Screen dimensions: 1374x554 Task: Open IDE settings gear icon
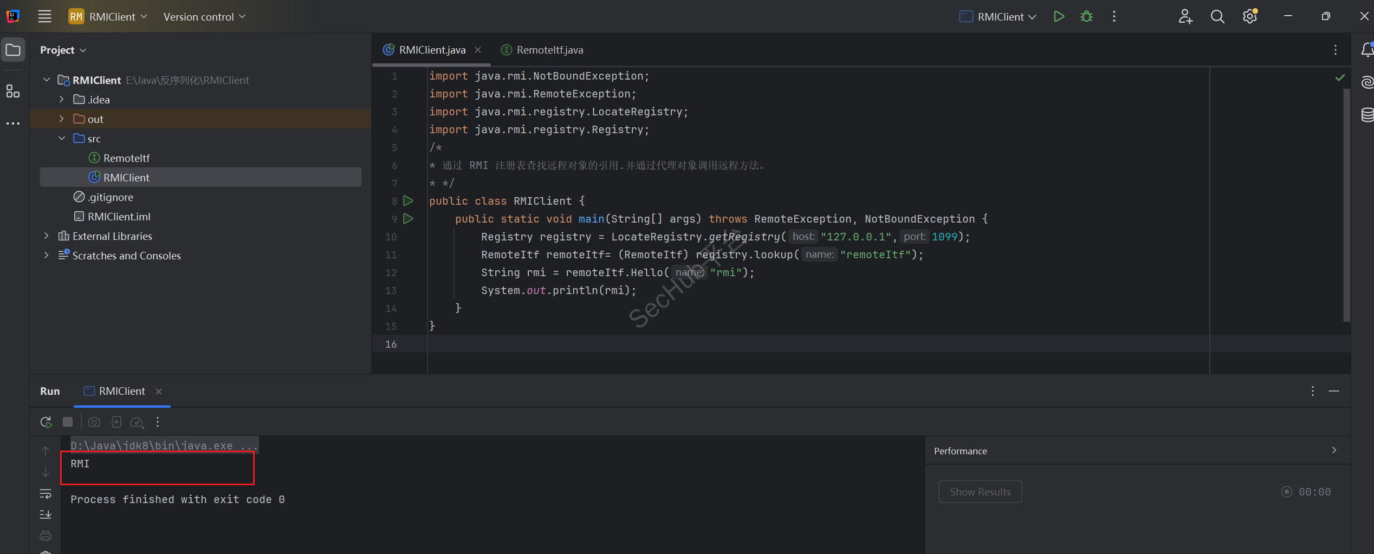point(1250,17)
